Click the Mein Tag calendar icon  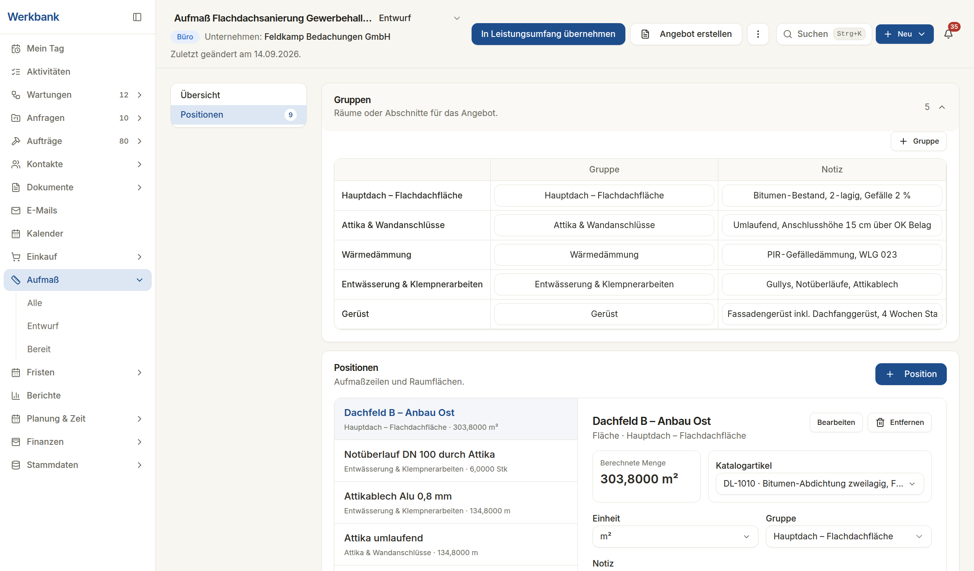16,49
